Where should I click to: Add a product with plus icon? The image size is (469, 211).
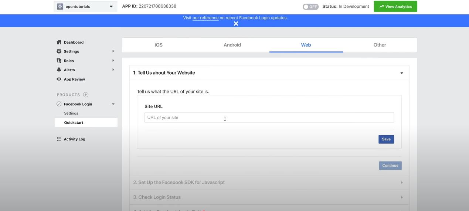pos(86,95)
